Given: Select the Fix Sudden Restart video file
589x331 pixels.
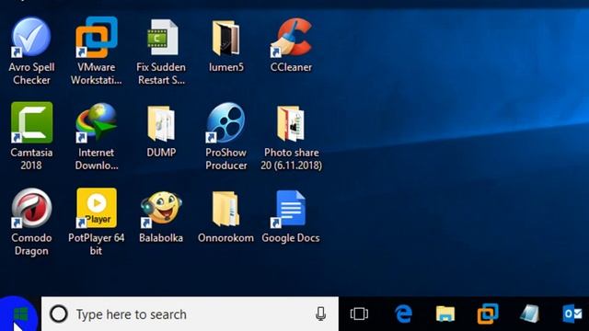Looking at the screenshot, I should coord(162,37).
